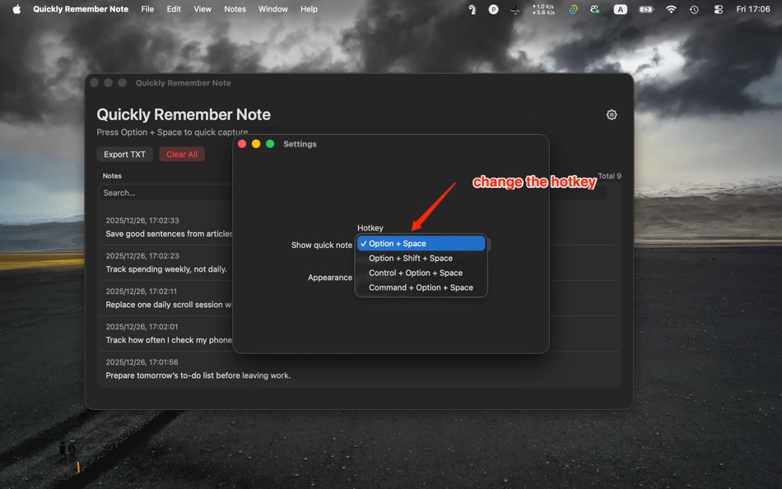Image resolution: width=782 pixels, height=489 pixels.
Task: Select the 'Command + Option + Space' hotkey
Action: (421, 286)
